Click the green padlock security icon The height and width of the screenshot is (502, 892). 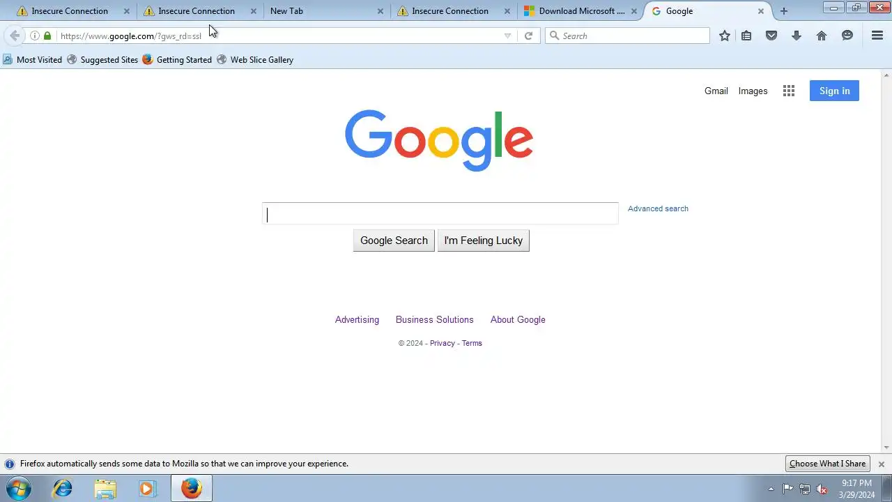point(47,36)
